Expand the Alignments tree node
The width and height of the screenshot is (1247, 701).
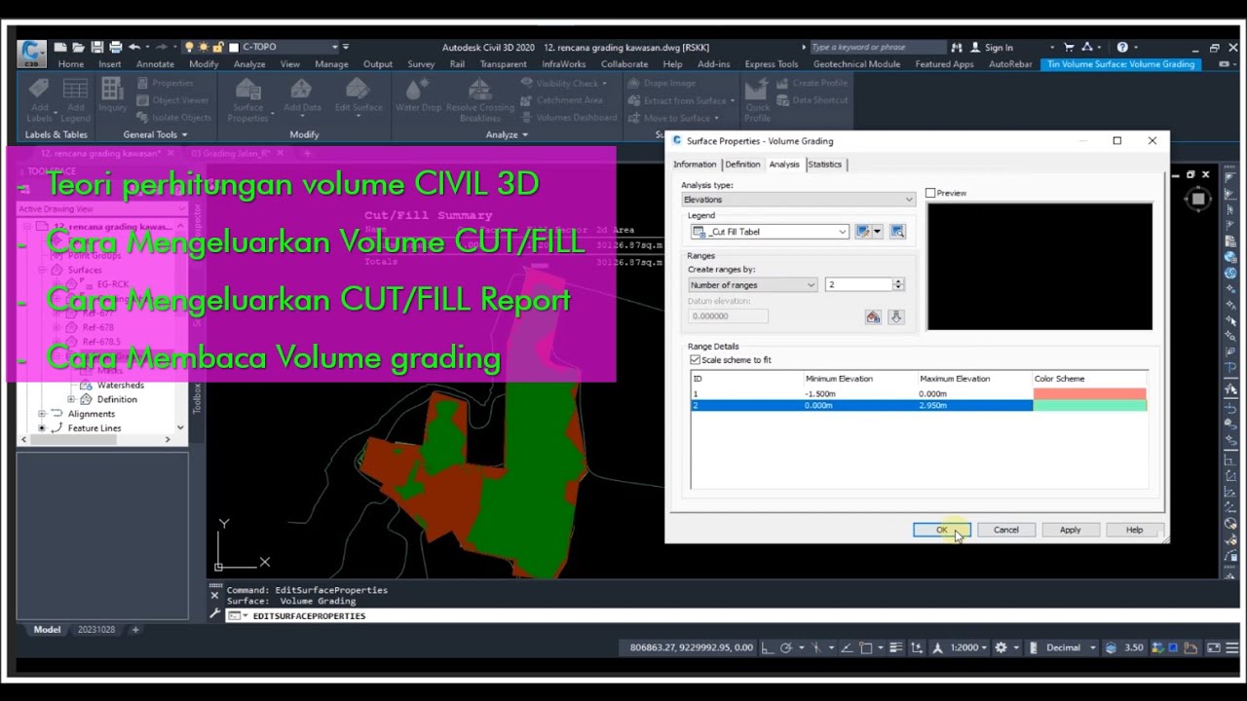click(x=42, y=414)
